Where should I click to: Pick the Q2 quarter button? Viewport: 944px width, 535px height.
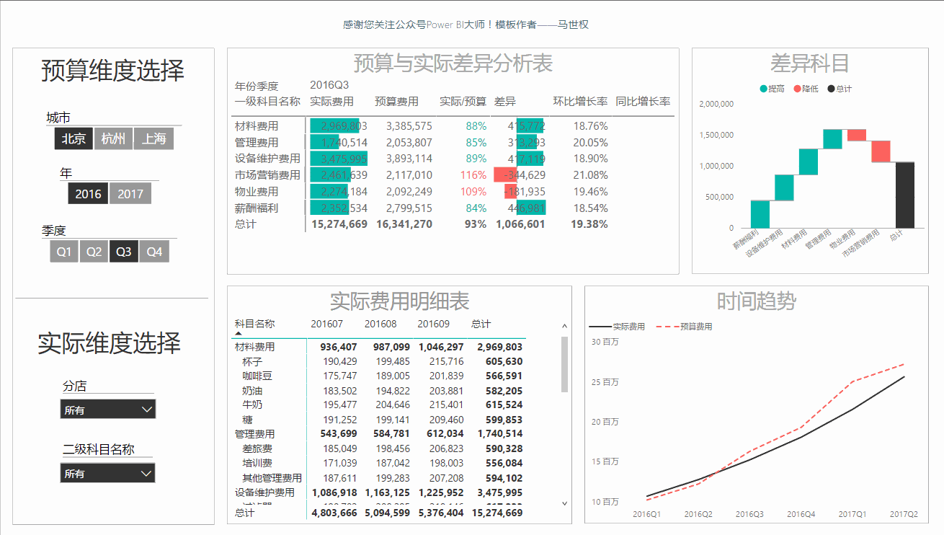click(94, 252)
